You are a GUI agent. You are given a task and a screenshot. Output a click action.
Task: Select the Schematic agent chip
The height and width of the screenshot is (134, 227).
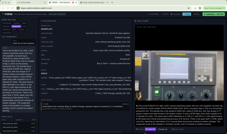point(6,26)
